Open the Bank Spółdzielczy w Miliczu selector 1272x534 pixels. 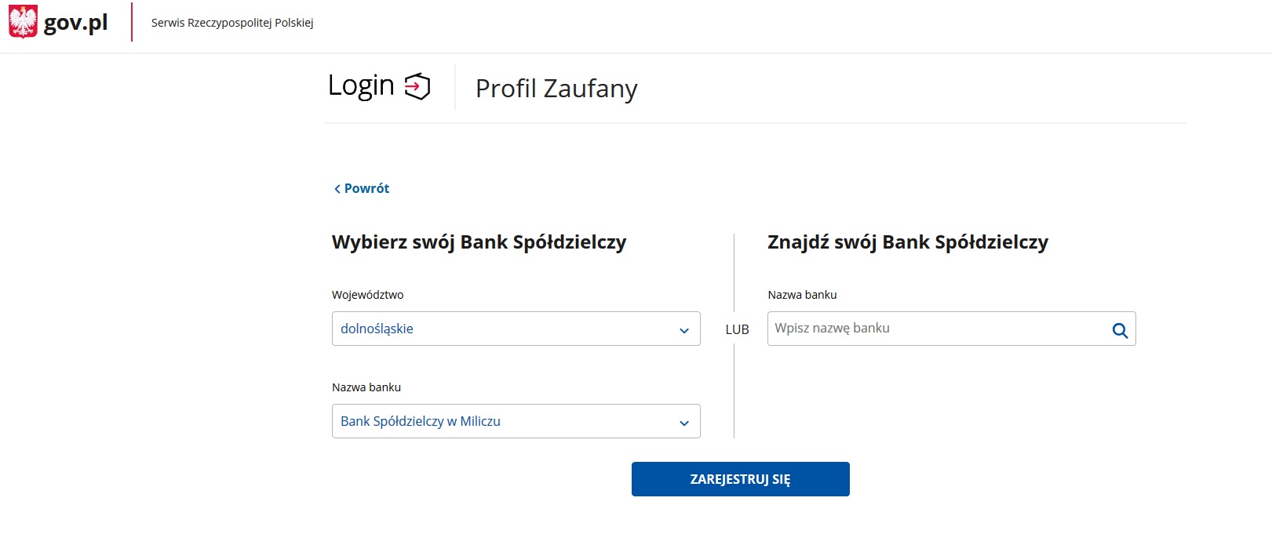(x=516, y=421)
